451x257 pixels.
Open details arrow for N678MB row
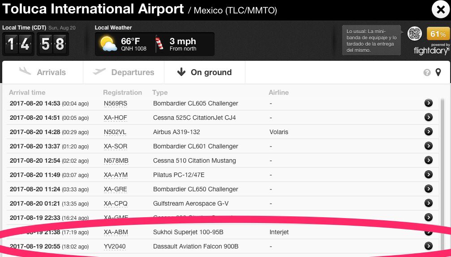(x=429, y=160)
